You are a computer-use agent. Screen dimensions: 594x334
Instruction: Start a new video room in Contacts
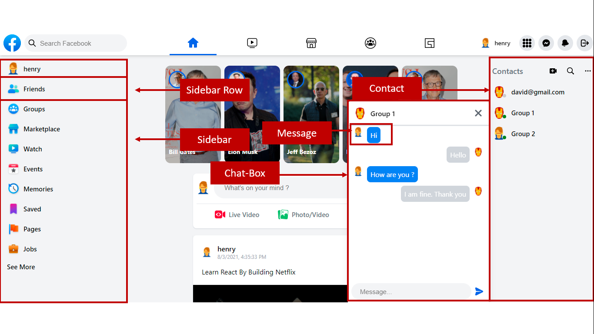coord(553,71)
